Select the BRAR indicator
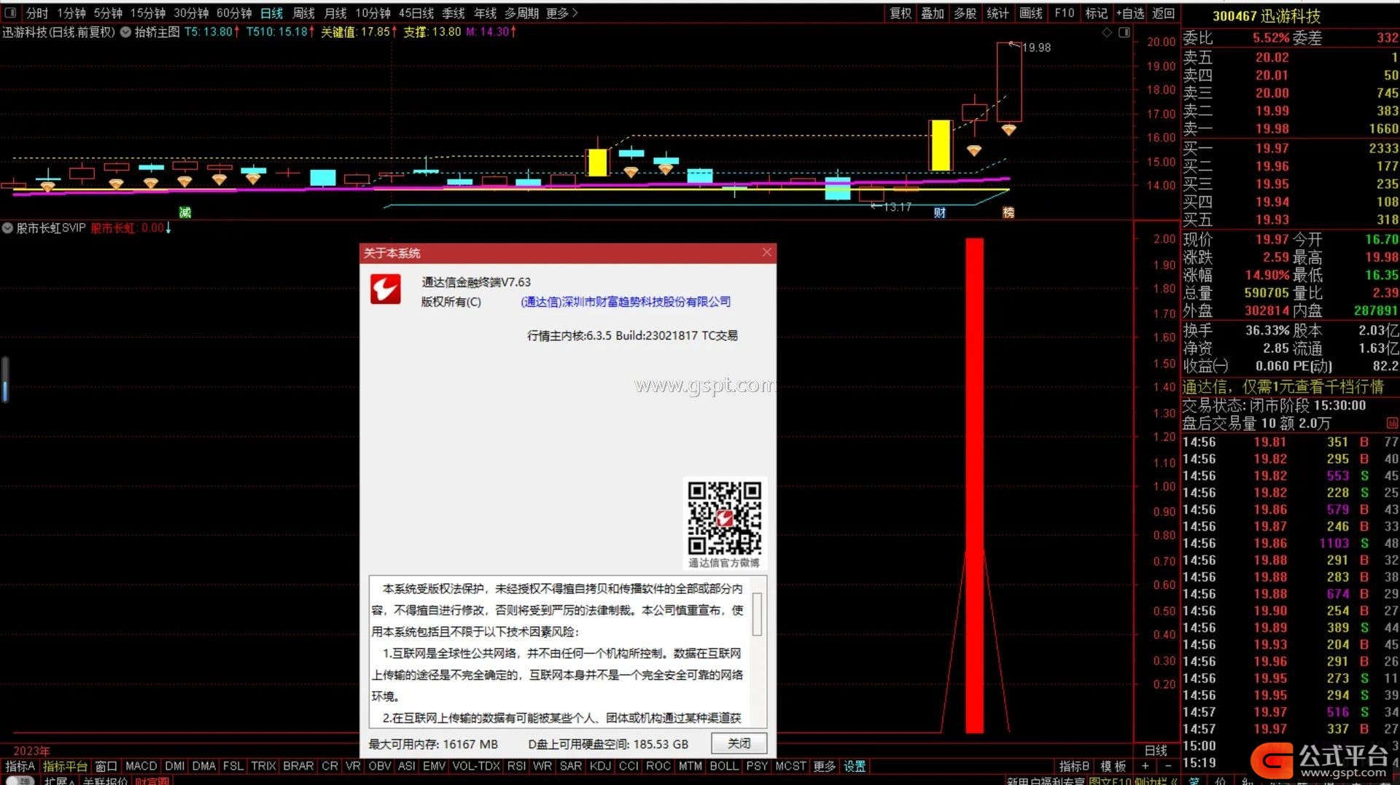Viewport: 1400px width, 785px height. tap(298, 766)
